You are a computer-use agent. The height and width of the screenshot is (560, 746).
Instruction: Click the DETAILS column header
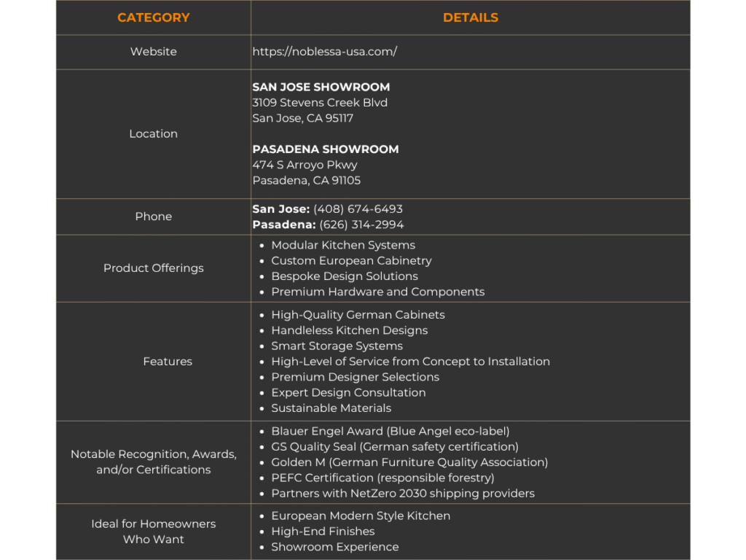pyautogui.click(x=471, y=17)
